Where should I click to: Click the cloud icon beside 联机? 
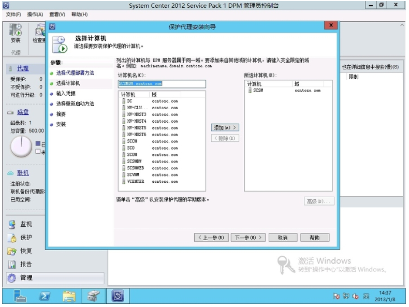(x=10, y=173)
